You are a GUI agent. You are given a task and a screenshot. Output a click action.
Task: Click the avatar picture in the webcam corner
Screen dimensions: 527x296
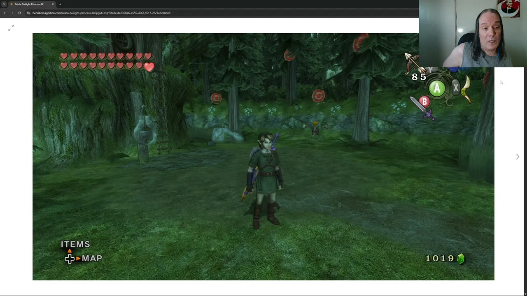click(508, 8)
